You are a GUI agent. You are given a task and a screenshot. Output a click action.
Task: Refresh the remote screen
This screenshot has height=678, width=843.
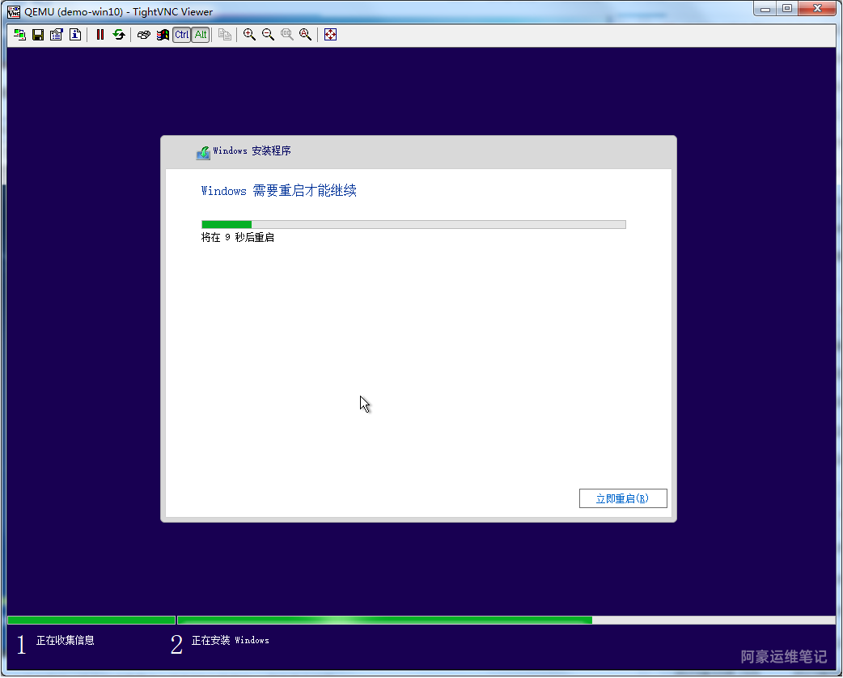(x=119, y=35)
